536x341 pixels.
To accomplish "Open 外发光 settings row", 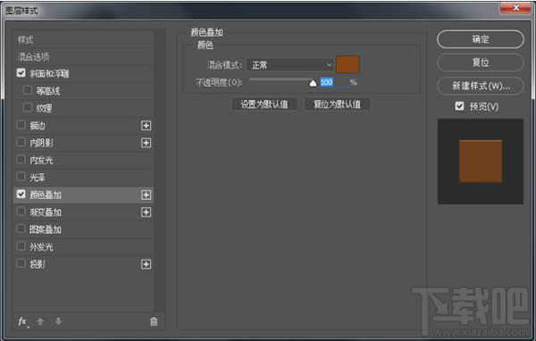I will (x=83, y=247).
